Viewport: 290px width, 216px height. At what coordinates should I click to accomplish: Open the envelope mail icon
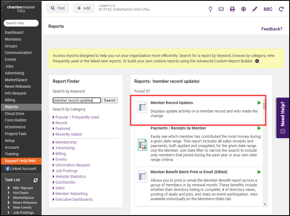pyautogui.click(x=221, y=9)
